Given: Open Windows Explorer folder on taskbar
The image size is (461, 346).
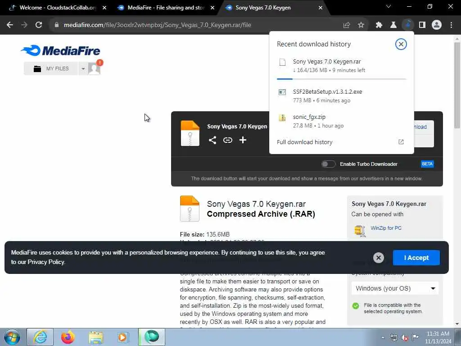Looking at the screenshot, I should (96, 337).
